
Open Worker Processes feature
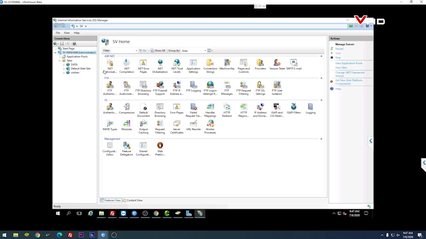[210, 127]
